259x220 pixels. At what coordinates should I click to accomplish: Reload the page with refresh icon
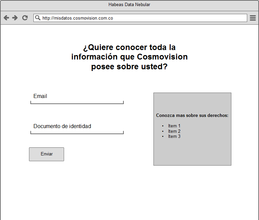tap(25, 18)
